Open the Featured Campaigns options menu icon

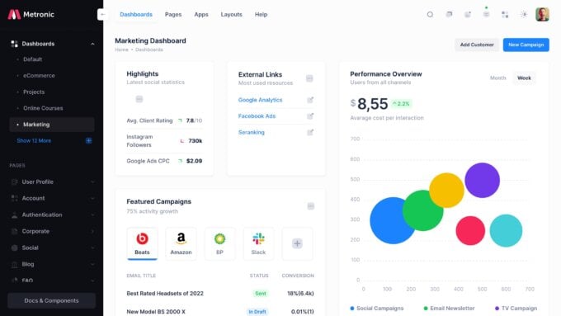point(310,206)
